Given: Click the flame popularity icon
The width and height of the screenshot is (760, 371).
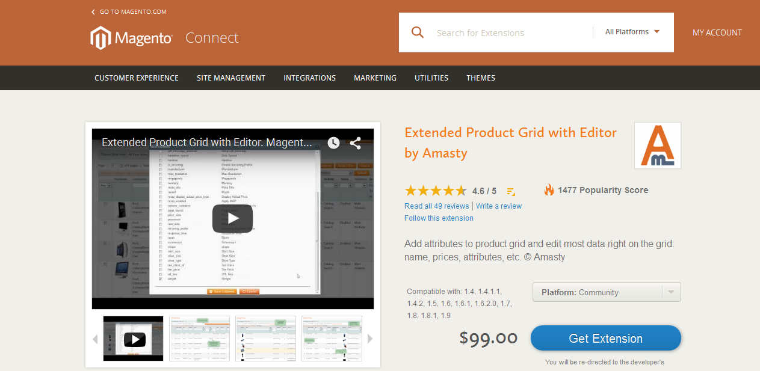Looking at the screenshot, I should click(549, 190).
